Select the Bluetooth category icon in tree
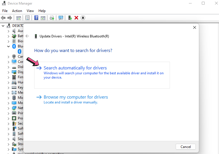 [x=14, y=46]
